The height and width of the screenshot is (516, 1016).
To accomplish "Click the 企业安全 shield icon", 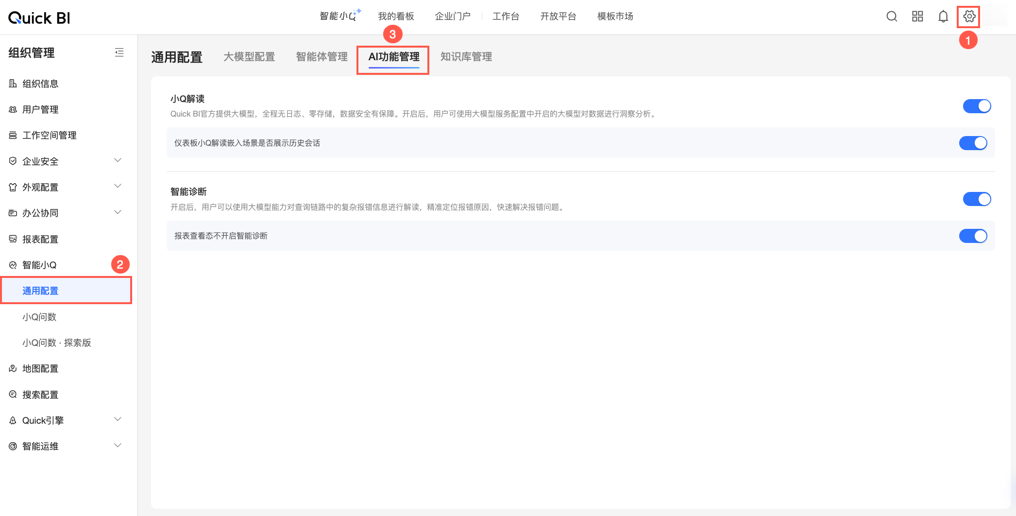I will pyautogui.click(x=13, y=161).
